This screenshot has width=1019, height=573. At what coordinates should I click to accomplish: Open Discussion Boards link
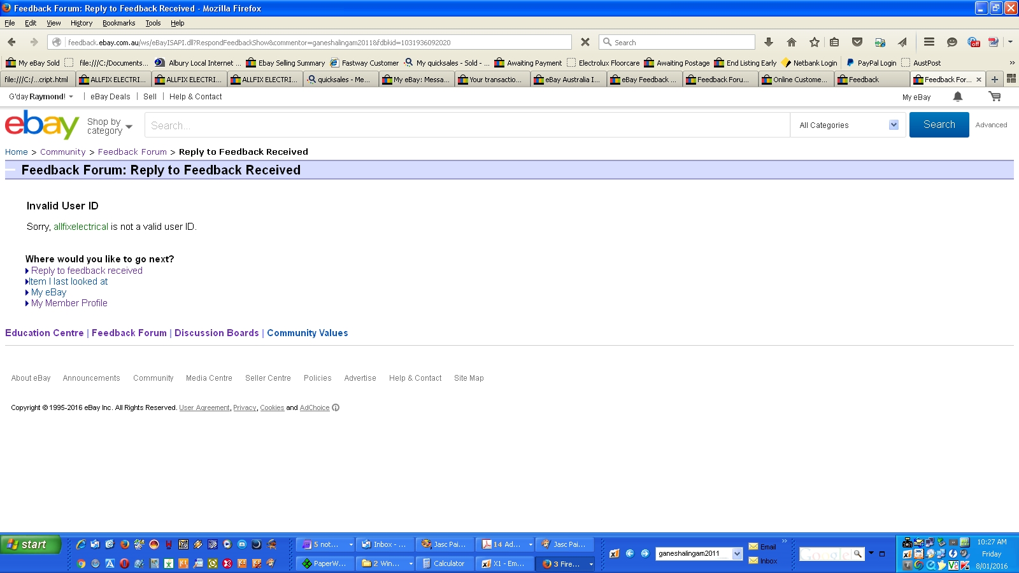217,333
